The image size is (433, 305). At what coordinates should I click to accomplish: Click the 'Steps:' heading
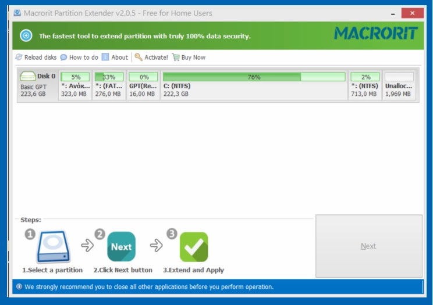pos(31,220)
